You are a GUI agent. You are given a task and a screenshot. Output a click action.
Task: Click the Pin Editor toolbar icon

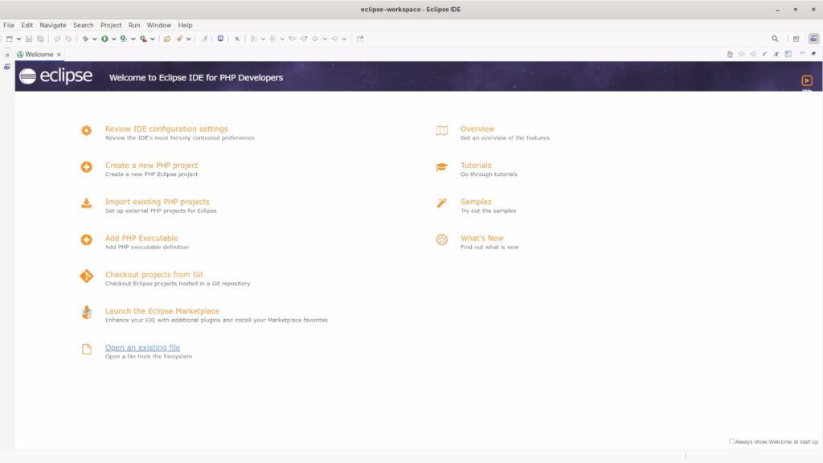coord(237,39)
